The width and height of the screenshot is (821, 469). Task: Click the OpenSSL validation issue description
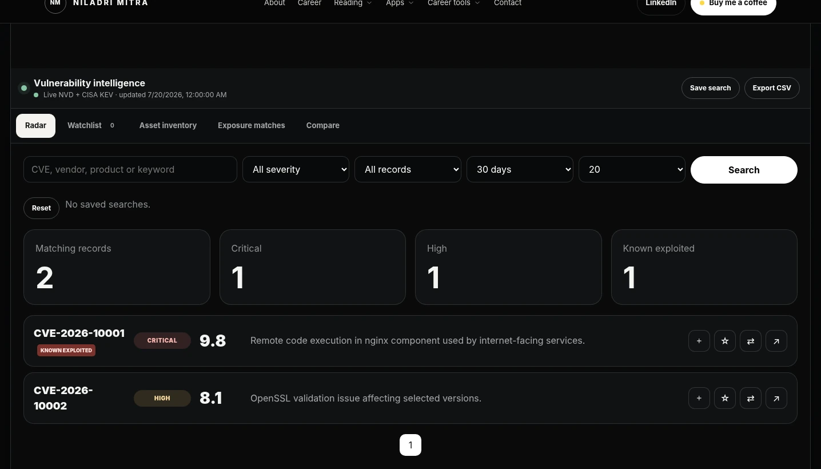(x=366, y=398)
